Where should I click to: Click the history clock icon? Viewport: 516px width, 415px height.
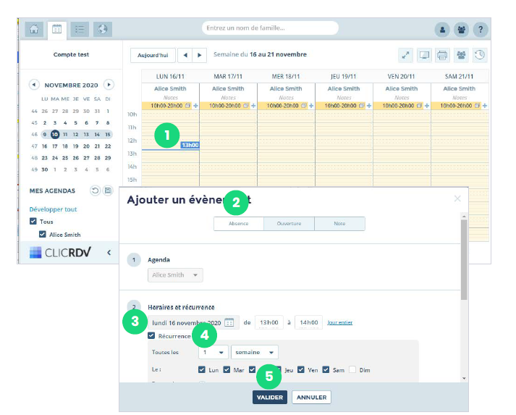[479, 54]
